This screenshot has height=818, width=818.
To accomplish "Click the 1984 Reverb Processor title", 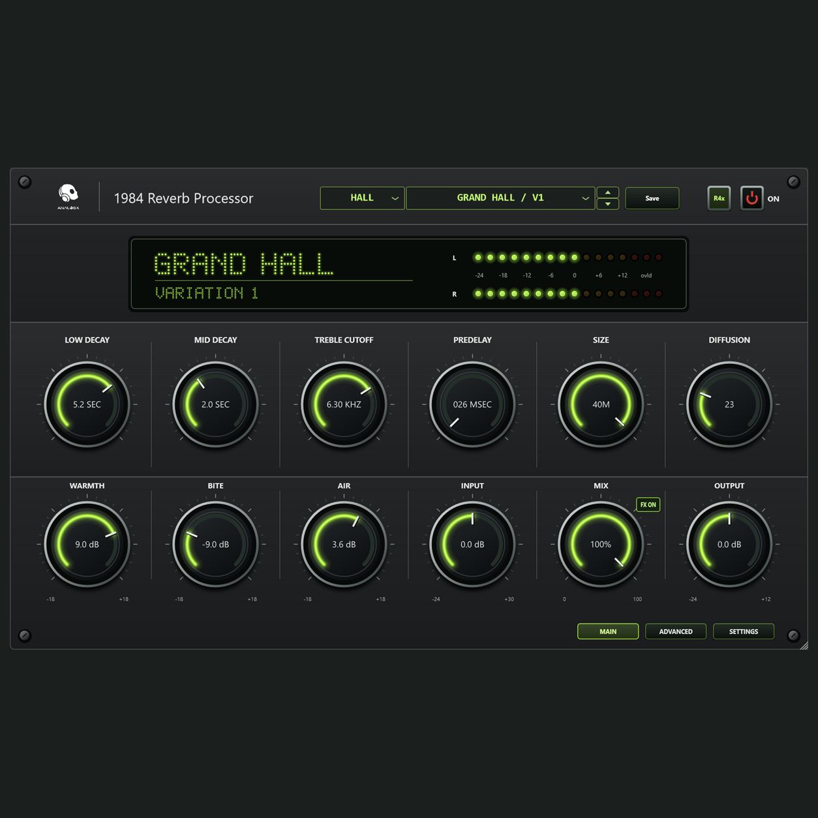I will pyautogui.click(x=183, y=198).
